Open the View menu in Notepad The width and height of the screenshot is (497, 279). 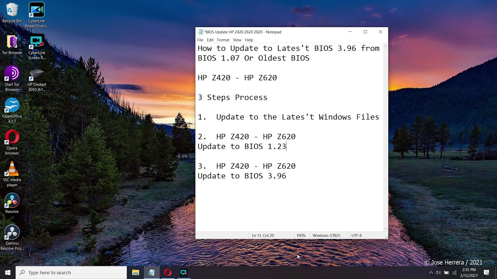237,40
